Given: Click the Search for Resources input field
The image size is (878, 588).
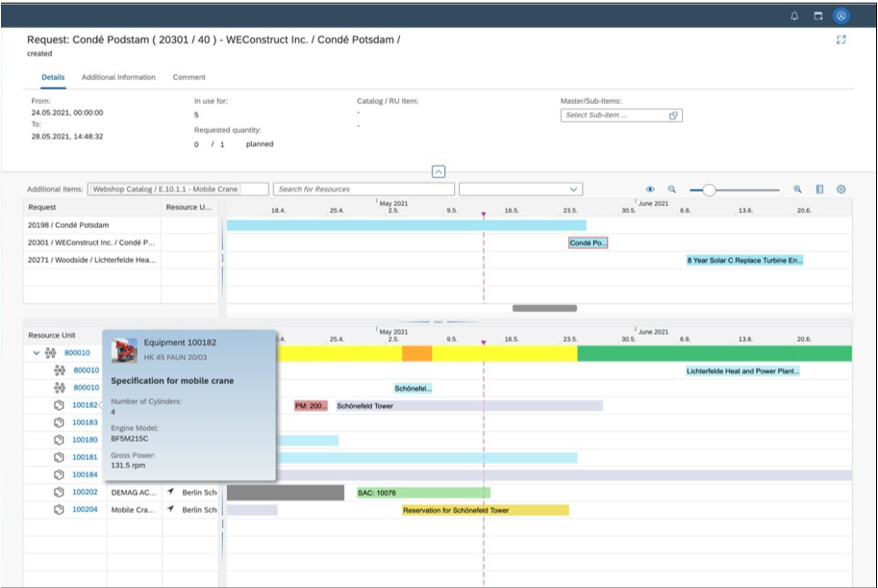Looking at the screenshot, I should 364,189.
